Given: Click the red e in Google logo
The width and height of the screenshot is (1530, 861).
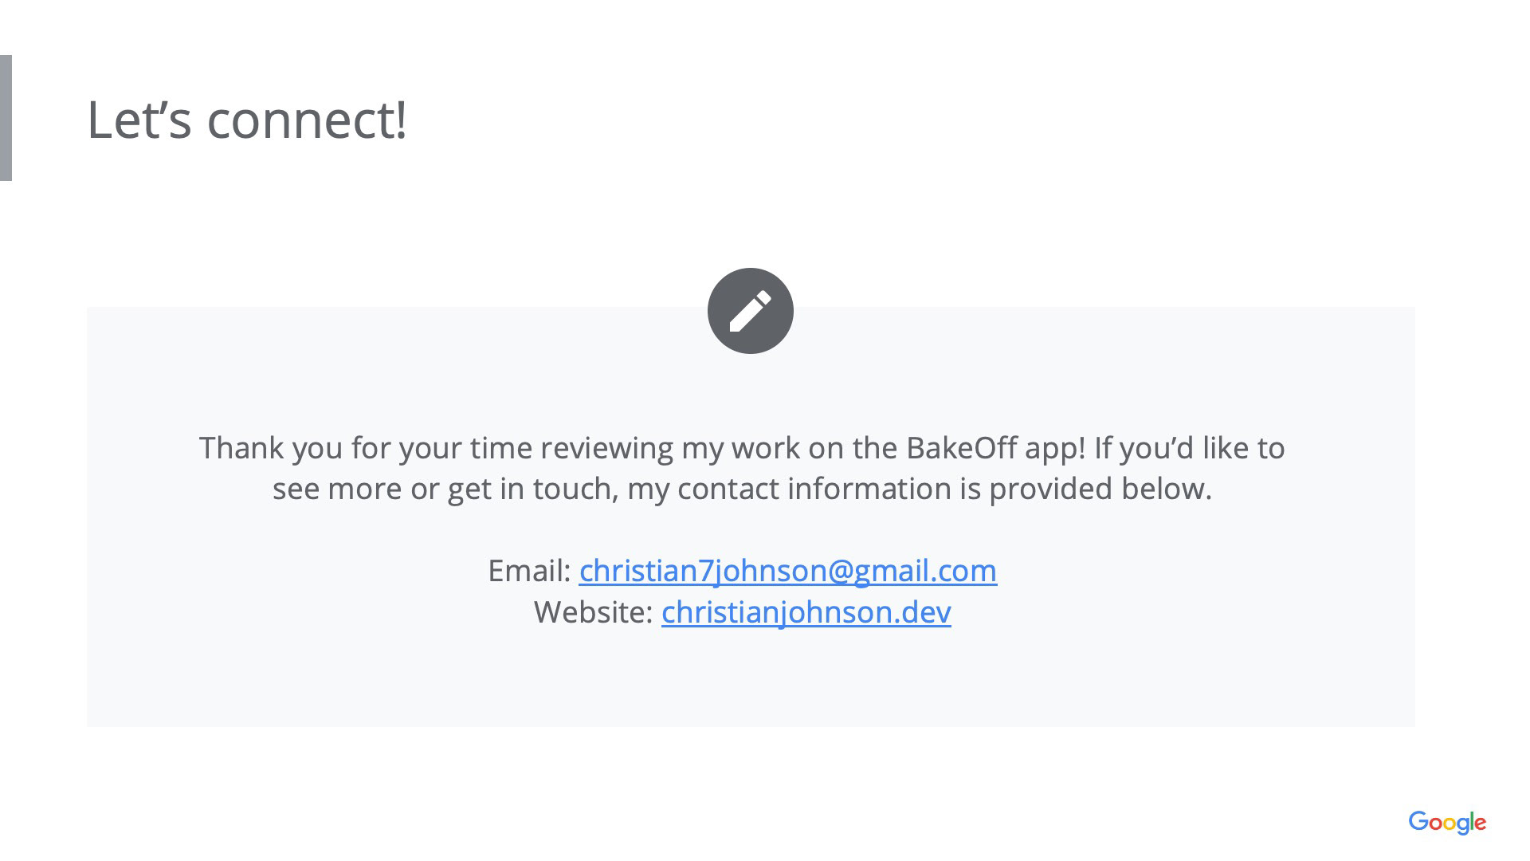Looking at the screenshot, I should [1480, 824].
